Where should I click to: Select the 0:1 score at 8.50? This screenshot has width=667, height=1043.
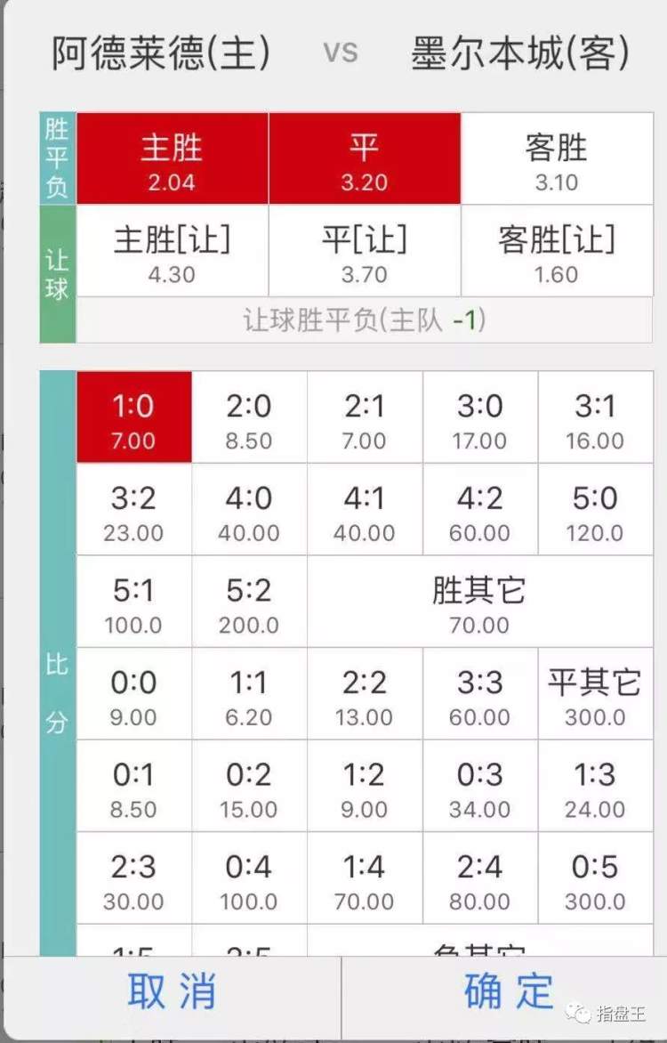click(x=133, y=786)
